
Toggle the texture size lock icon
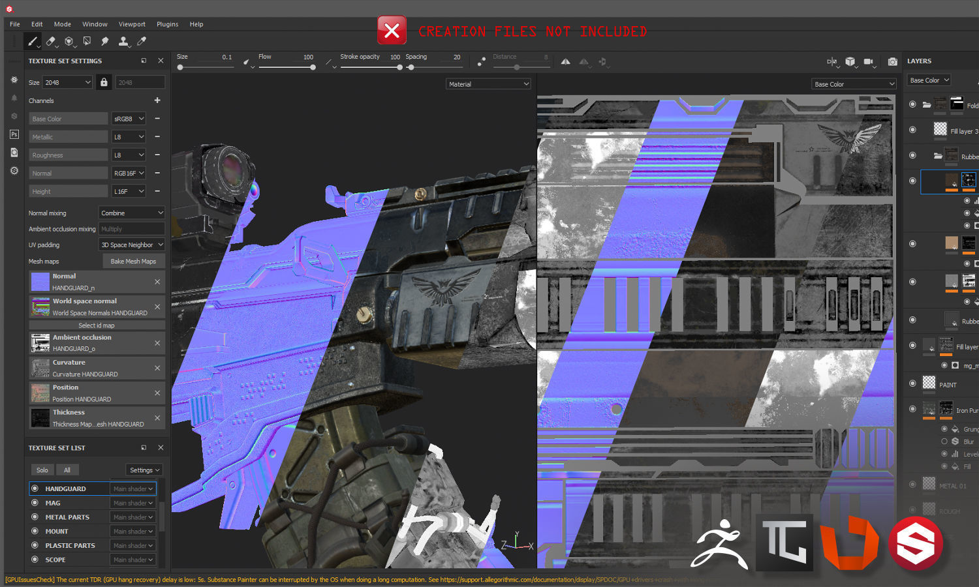pos(104,82)
